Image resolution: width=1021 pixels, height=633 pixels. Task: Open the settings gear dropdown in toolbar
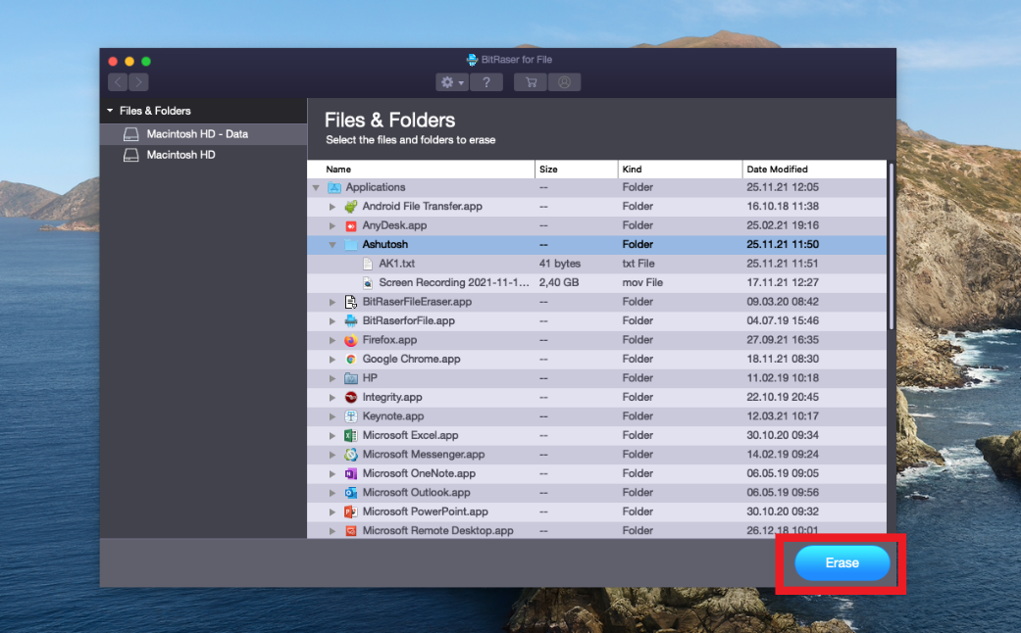coord(452,82)
